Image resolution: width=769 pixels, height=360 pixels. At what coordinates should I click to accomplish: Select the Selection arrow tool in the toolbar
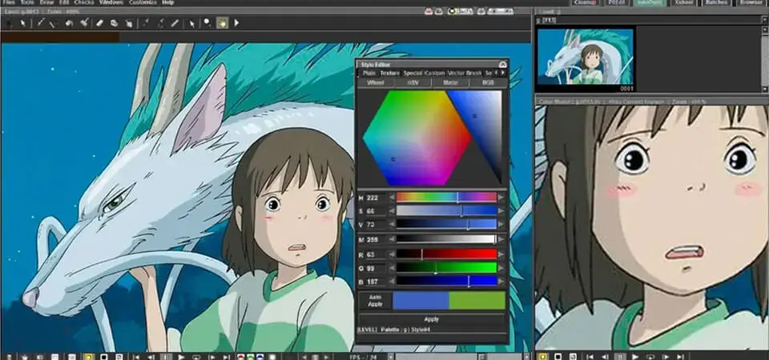[x=22, y=23]
